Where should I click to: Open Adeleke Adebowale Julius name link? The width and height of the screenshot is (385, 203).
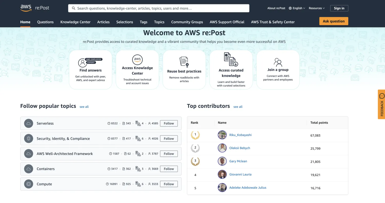(248, 188)
